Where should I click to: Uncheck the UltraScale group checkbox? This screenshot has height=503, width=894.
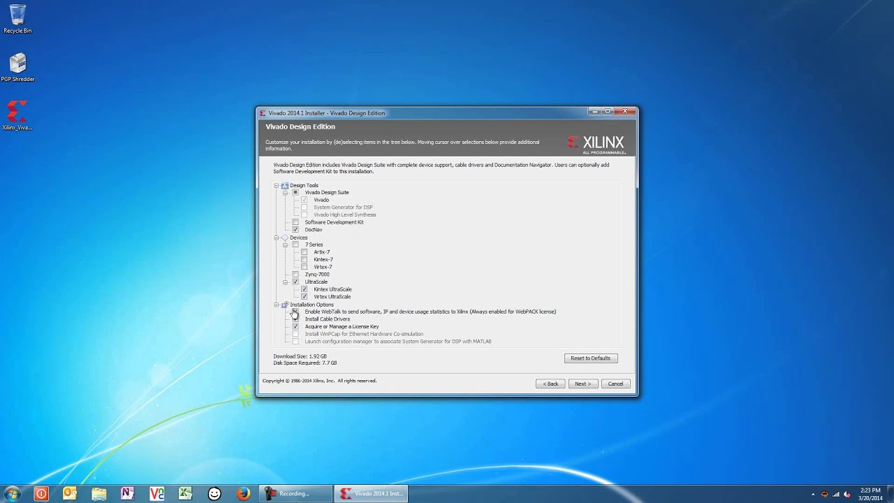(x=295, y=282)
